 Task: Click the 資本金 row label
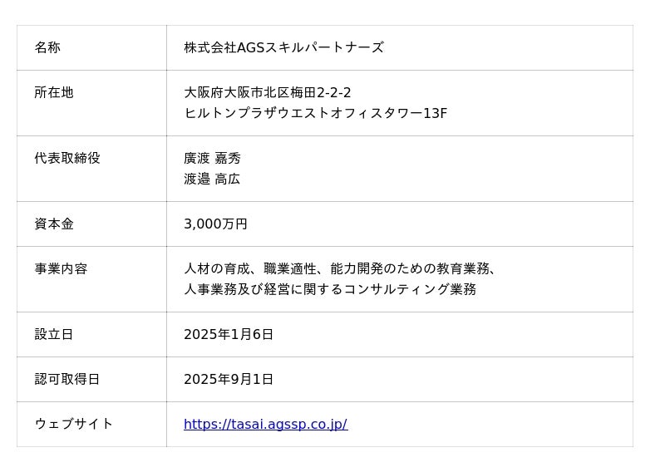pos(54,224)
